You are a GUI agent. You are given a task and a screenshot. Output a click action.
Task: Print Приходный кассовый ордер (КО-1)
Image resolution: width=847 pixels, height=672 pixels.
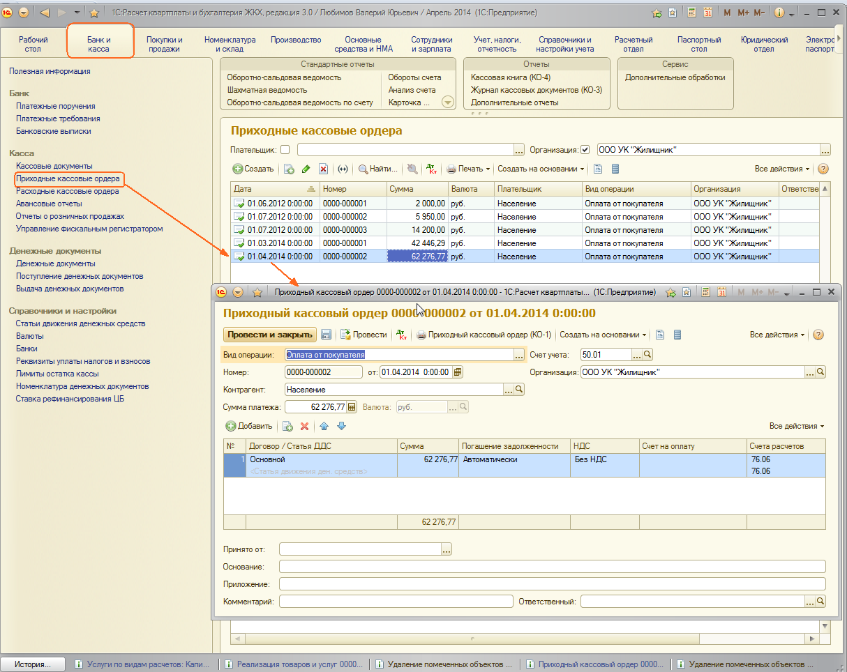[484, 335]
